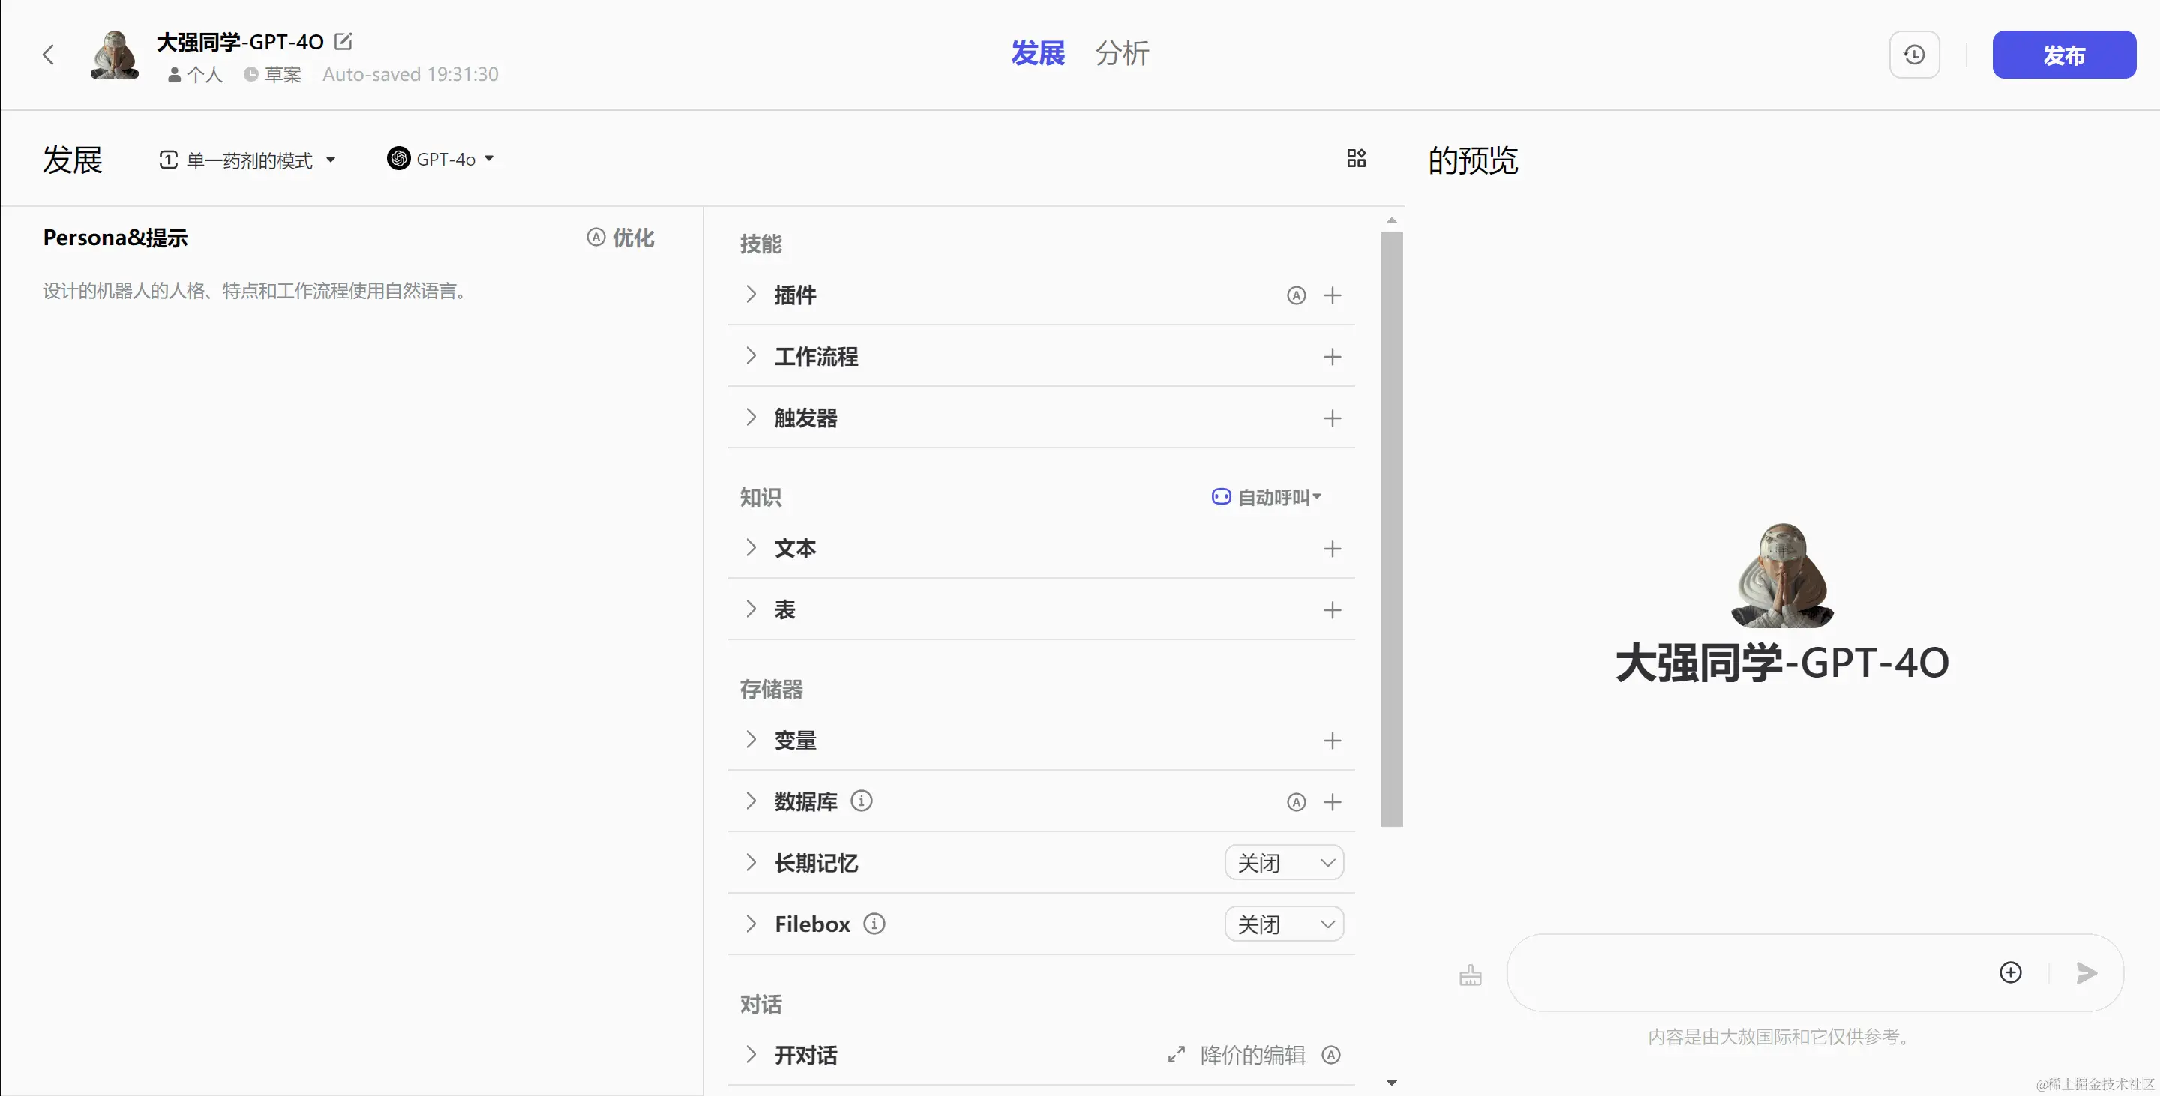Open 长期记忆 关闭 dropdown

(1284, 863)
